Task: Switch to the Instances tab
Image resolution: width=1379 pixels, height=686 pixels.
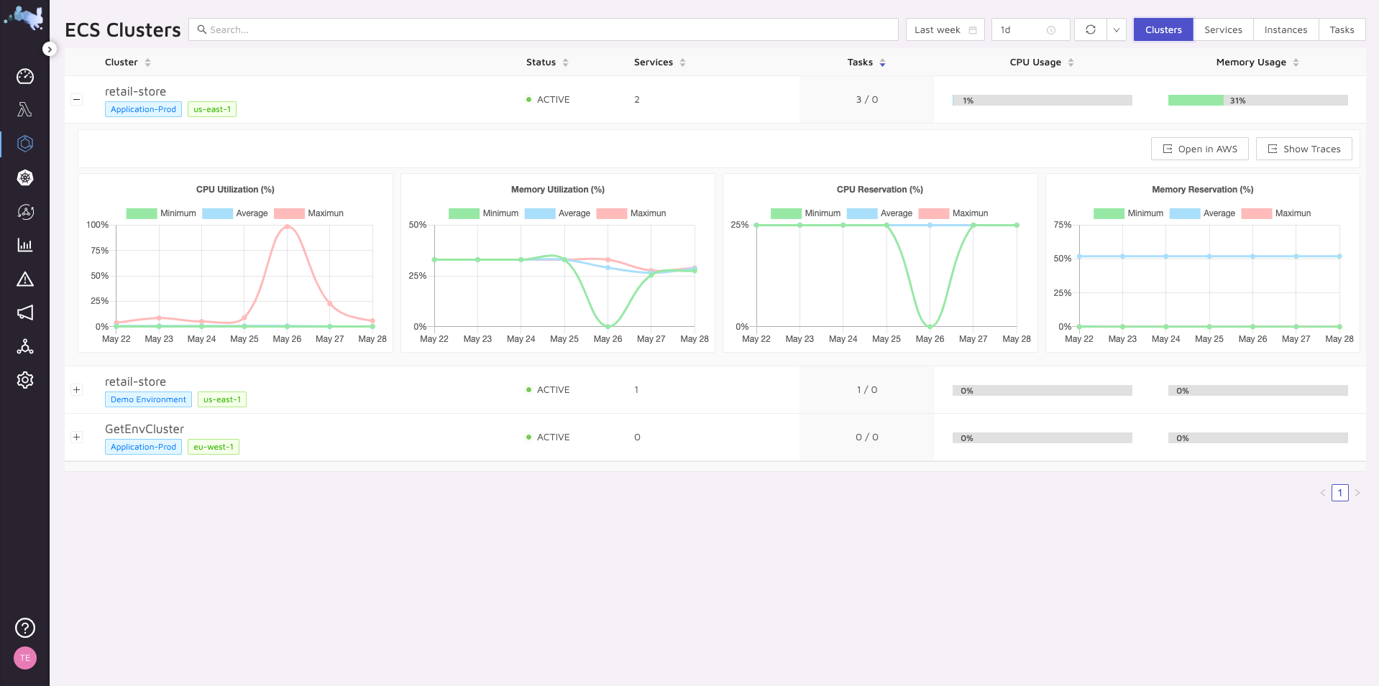Action: coord(1286,29)
